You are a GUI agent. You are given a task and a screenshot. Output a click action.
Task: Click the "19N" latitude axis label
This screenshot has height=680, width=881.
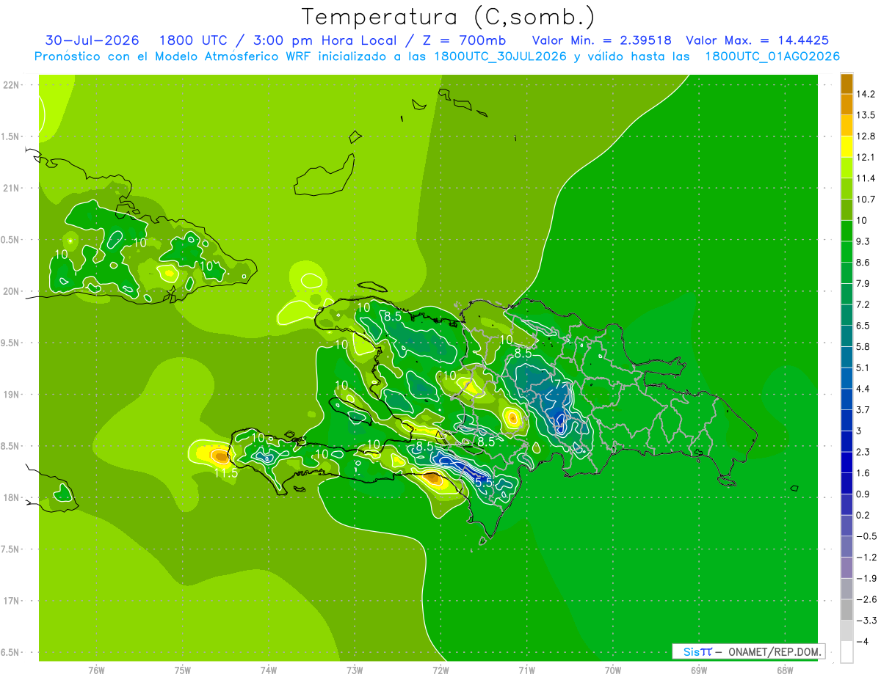pyautogui.click(x=12, y=395)
